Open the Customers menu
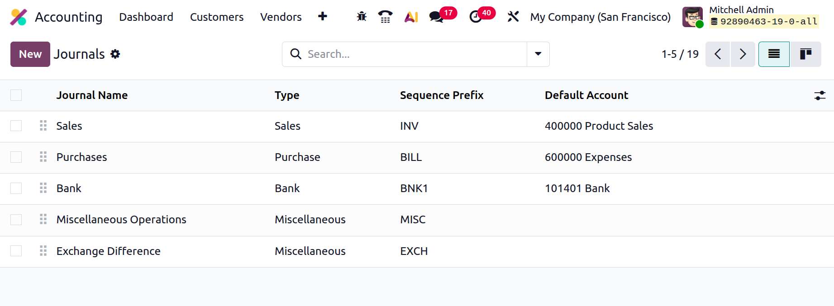834x306 pixels. [217, 17]
